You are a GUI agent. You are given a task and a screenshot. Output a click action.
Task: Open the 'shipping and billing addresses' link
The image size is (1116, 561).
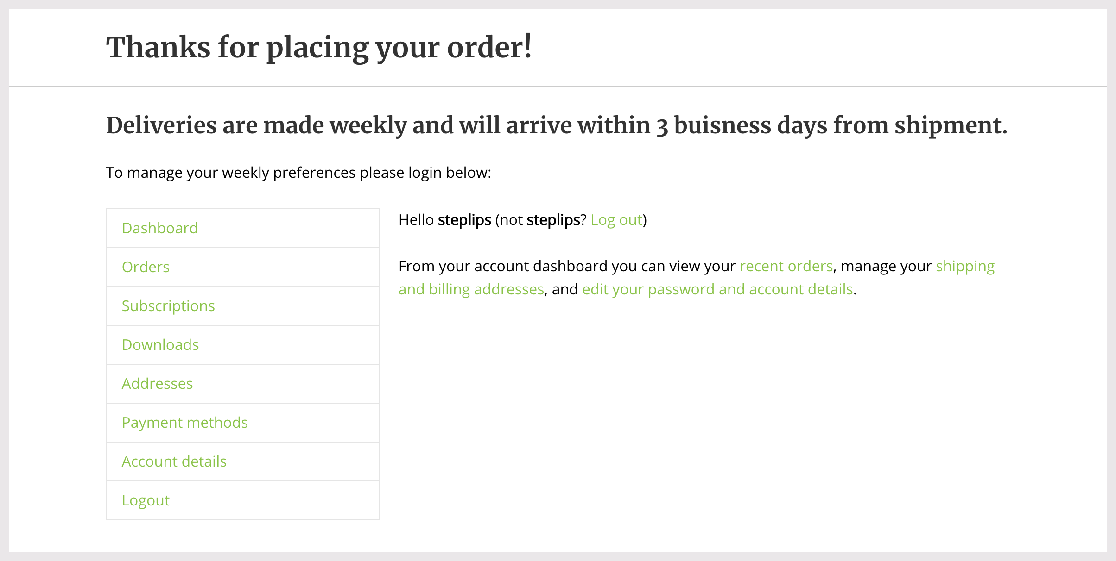tap(471, 289)
